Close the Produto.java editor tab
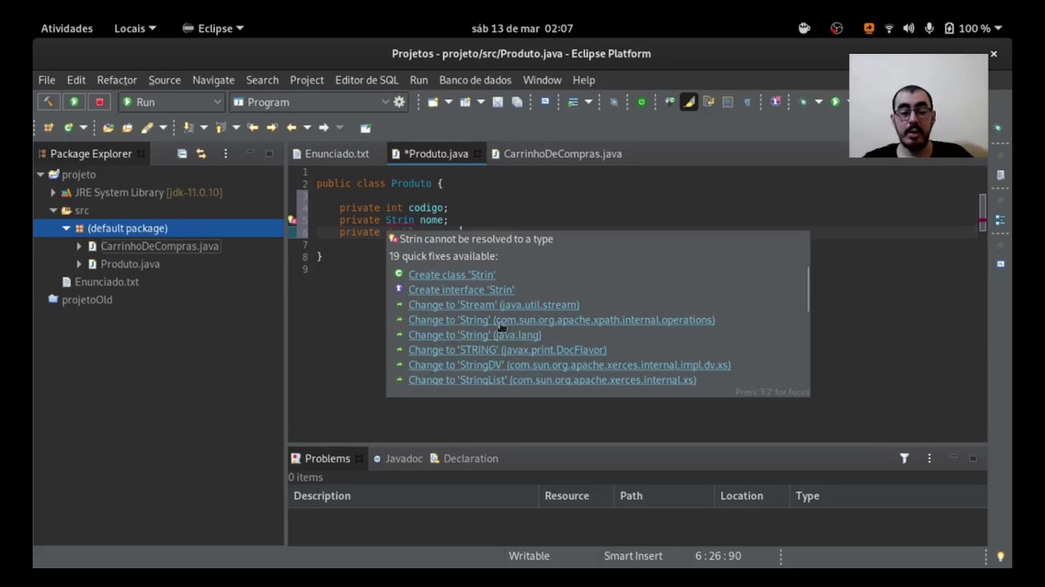1045x587 pixels. (478, 153)
